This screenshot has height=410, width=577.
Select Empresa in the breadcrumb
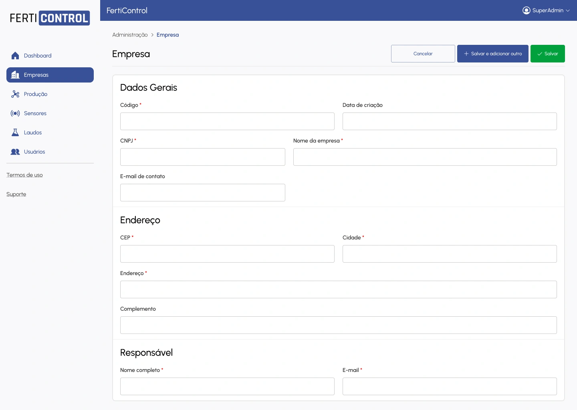(167, 35)
